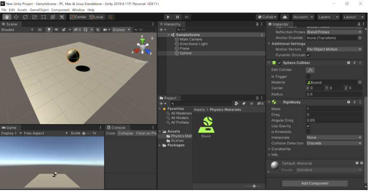
Task: Open scene component tools icon
Action: pyautogui.click(x=98, y=30)
